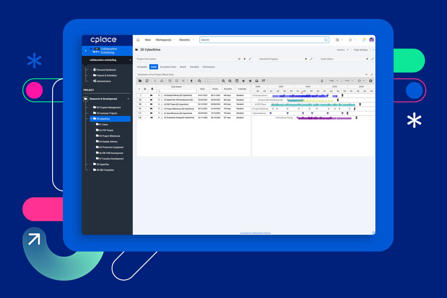Click the search magnifier icon in Search box

click(326, 40)
